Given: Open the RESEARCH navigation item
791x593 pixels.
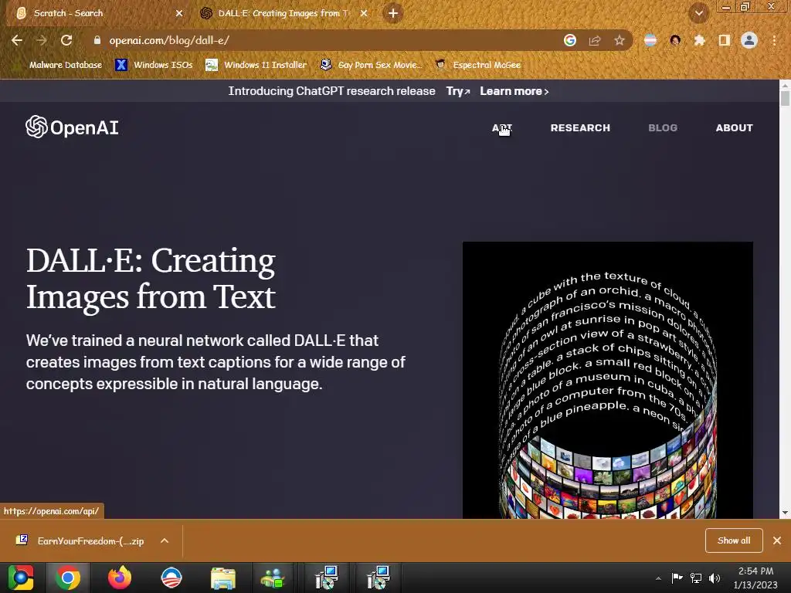Looking at the screenshot, I should click(x=580, y=128).
